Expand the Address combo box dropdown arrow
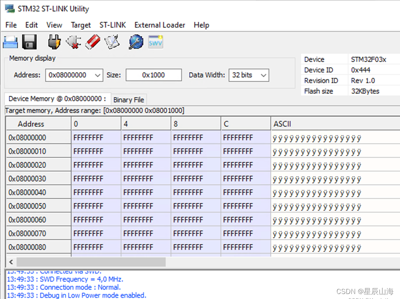Image resolution: width=400 pixels, height=299 pixels. (x=97, y=75)
